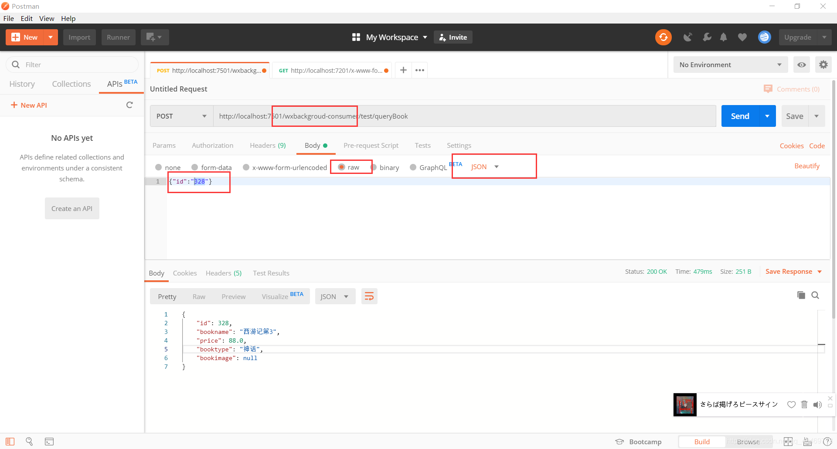The height and width of the screenshot is (449, 837).
Task: Click Create an API button
Action: (72, 208)
